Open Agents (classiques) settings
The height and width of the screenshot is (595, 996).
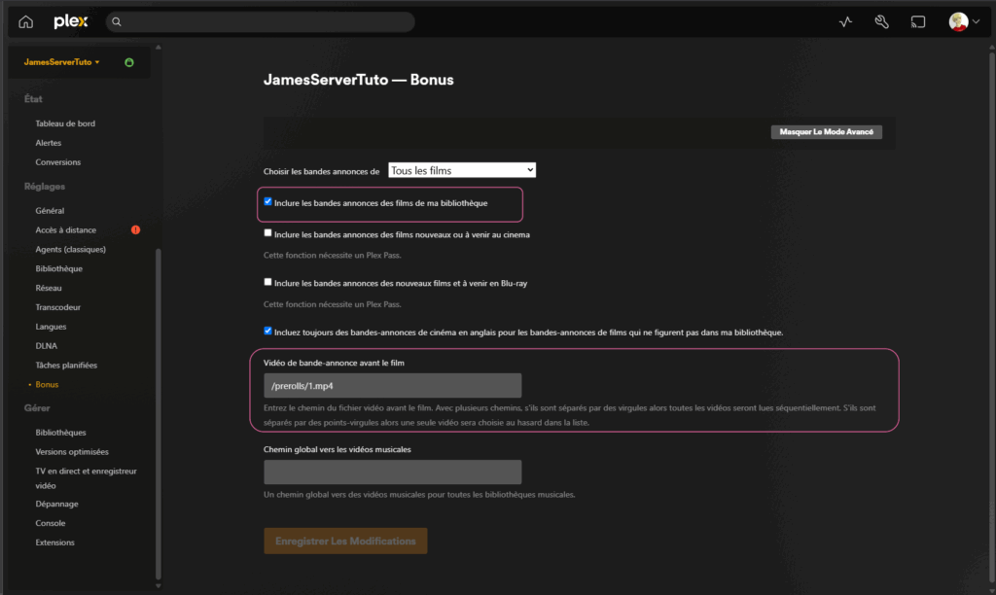click(70, 249)
